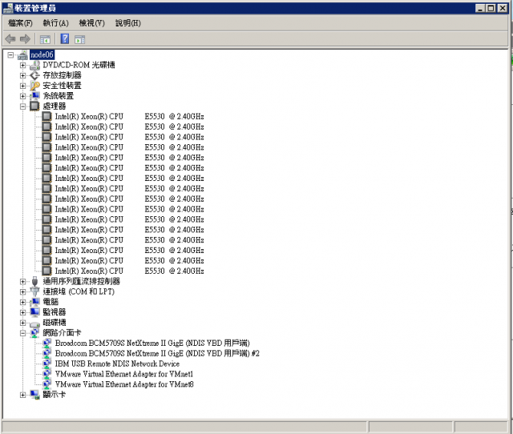
Task: Select the 網路介面卡 category label
Action: pos(62,333)
